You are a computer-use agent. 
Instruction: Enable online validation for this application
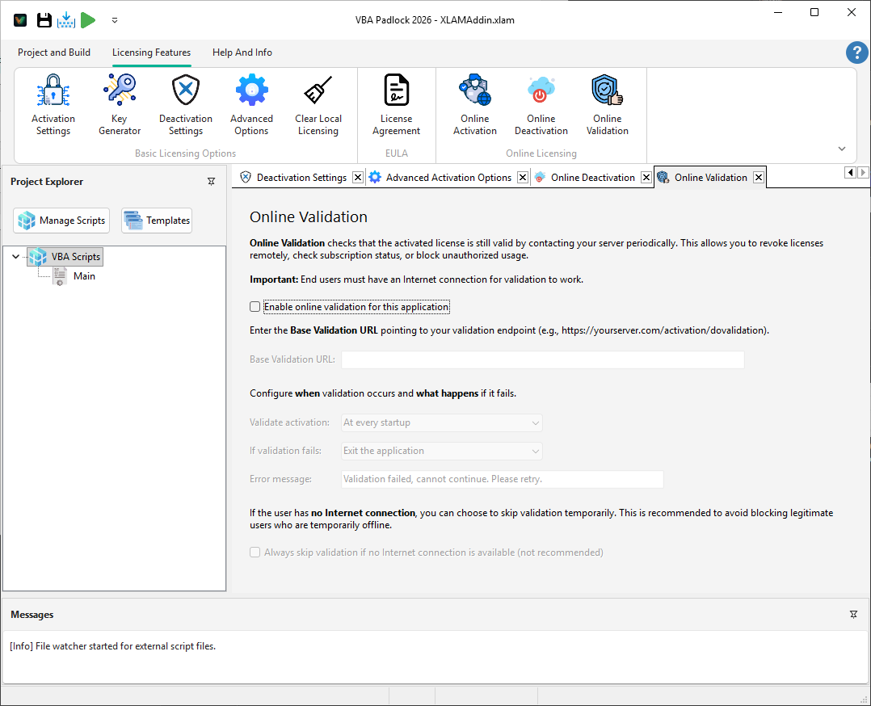tap(255, 306)
